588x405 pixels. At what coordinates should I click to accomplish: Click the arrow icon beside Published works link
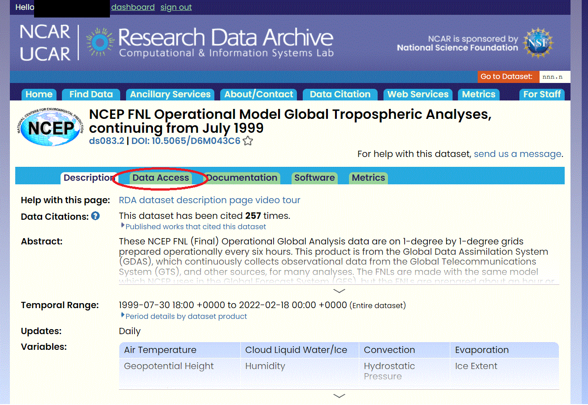click(x=122, y=226)
